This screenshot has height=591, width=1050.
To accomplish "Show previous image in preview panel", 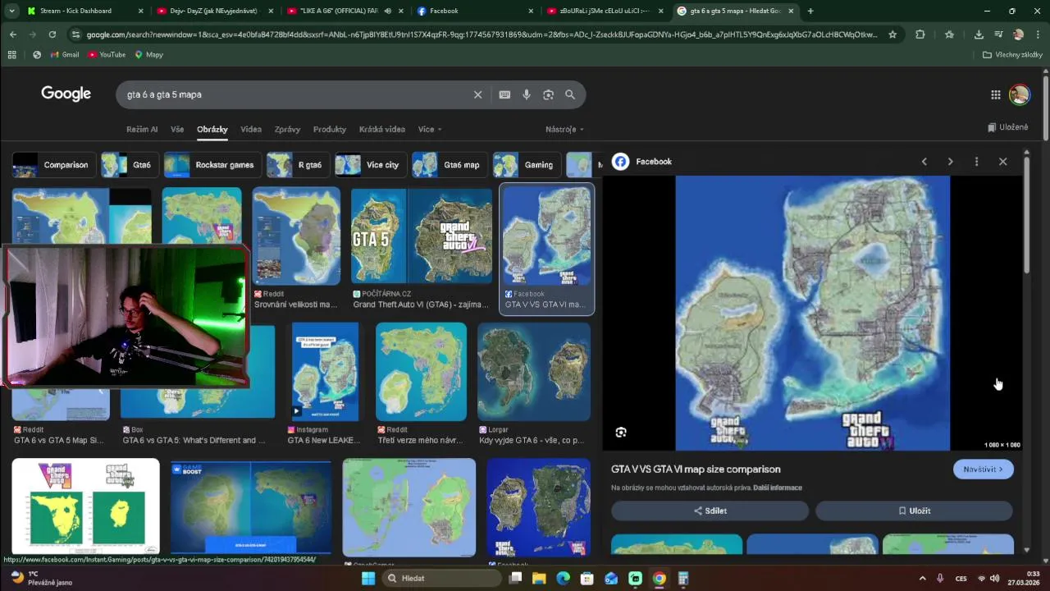I will pos(924,162).
